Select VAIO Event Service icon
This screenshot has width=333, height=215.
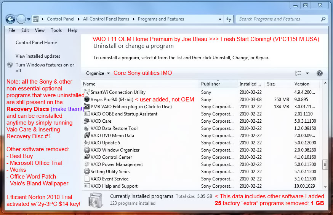[86, 179]
